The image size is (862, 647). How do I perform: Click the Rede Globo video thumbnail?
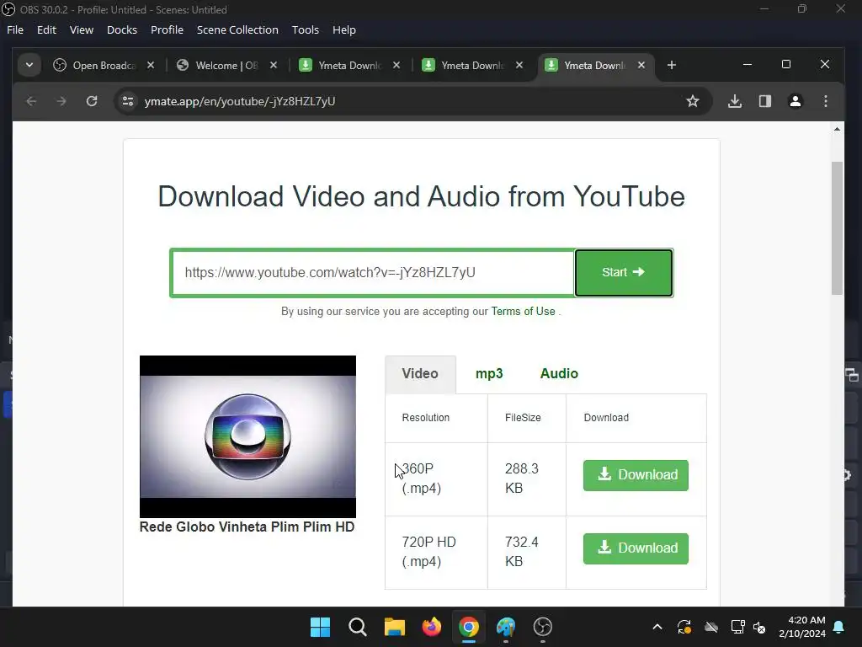(x=248, y=436)
